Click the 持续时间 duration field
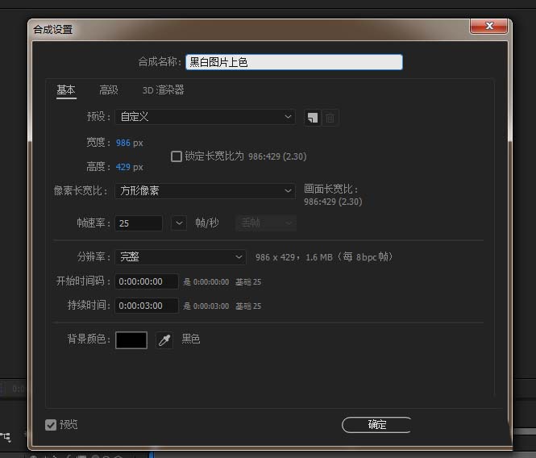This screenshot has width=536, height=458. click(x=146, y=306)
